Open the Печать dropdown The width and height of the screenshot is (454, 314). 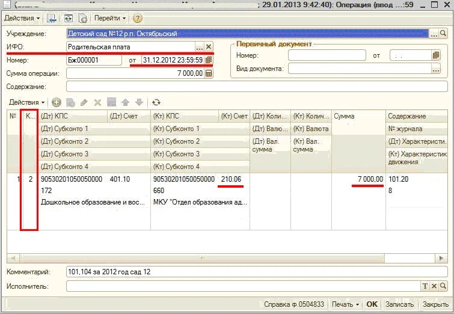(345, 304)
